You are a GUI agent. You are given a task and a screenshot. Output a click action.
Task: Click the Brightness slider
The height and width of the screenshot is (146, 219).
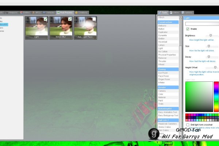pos(211,35)
